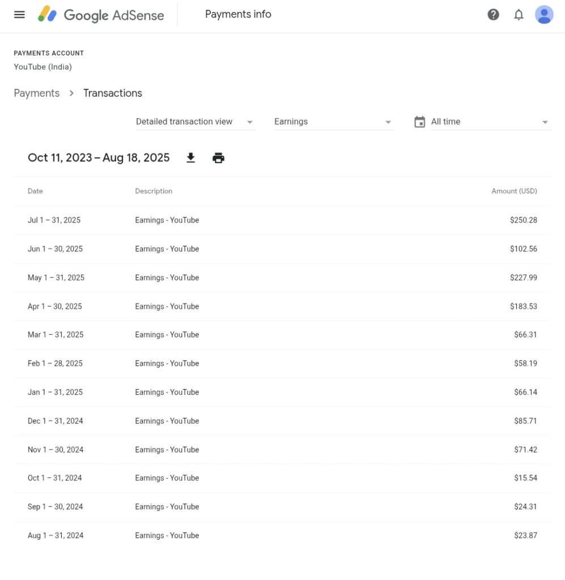Show notifications via the bell icon

click(519, 15)
